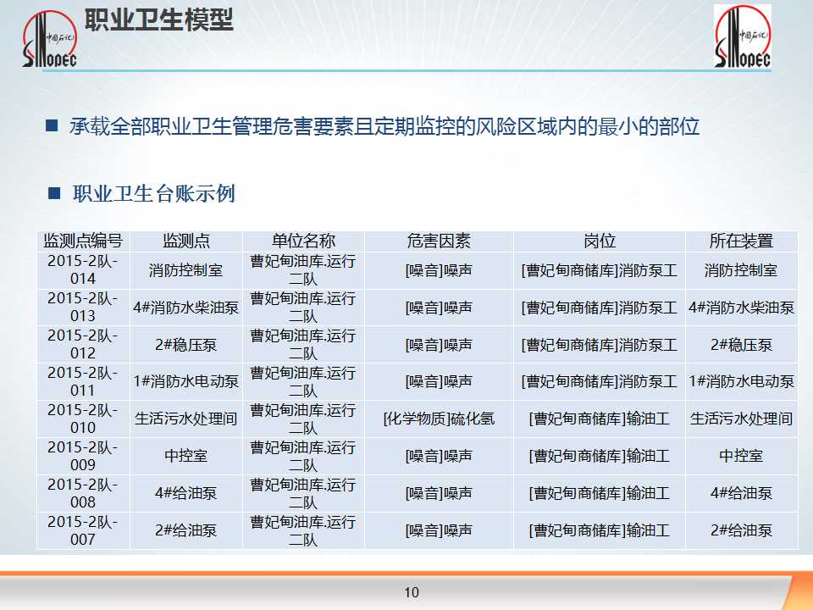
Task: Click 2#稳压泵 in the 所在装置 column
Action: point(742,345)
